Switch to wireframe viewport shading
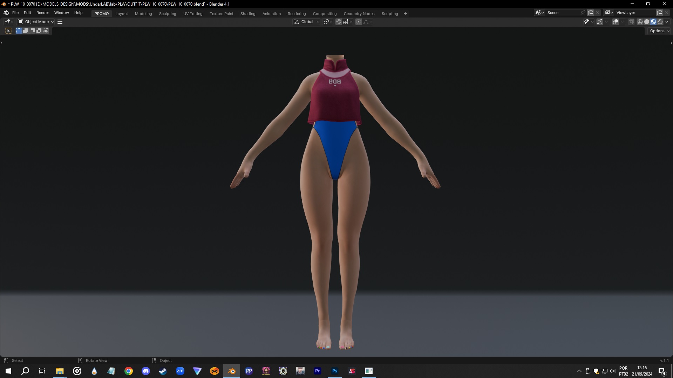 click(640, 22)
